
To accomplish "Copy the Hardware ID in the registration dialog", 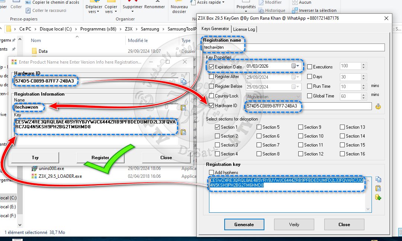I will pyautogui.click(x=183, y=81).
